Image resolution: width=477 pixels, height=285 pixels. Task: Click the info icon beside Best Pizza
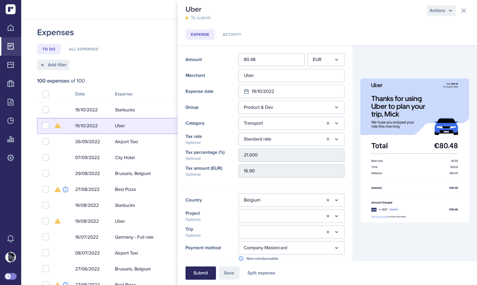click(x=65, y=190)
